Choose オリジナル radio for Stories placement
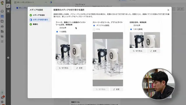Screen dimensions: 186x105 94,26
